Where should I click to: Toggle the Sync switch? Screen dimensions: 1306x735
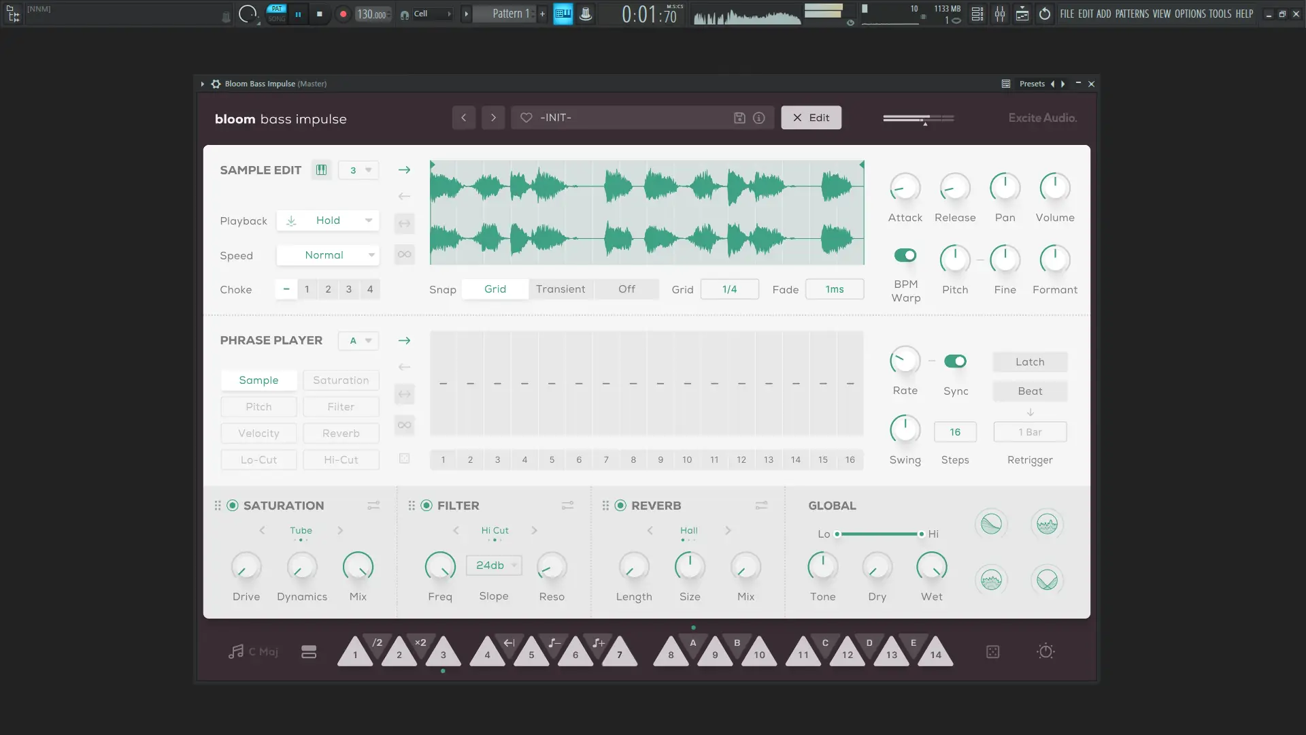click(x=955, y=361)
